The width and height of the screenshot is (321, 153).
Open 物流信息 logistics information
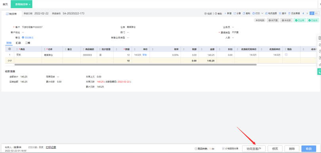pos(271,13)
